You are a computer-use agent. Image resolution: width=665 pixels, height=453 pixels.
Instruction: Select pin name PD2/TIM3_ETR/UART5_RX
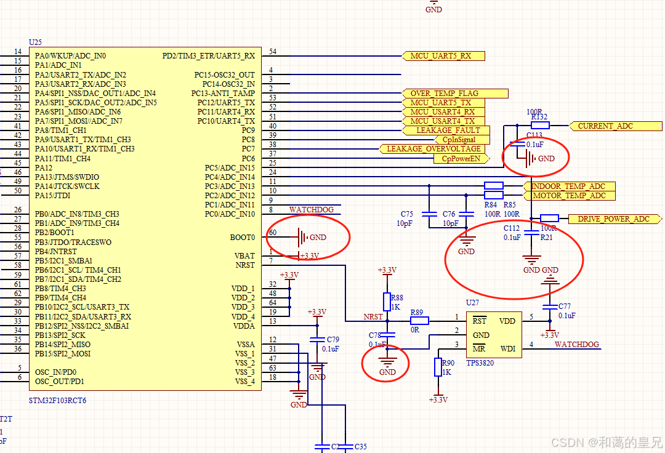click(209, 56)
